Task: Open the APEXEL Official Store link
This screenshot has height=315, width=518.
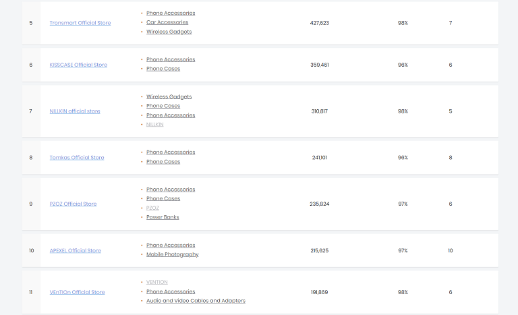Action: pos(75,250)
